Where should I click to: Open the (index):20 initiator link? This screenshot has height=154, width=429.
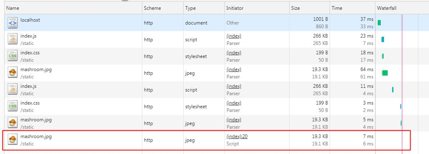pyautogui.click(x=237, y=136)
